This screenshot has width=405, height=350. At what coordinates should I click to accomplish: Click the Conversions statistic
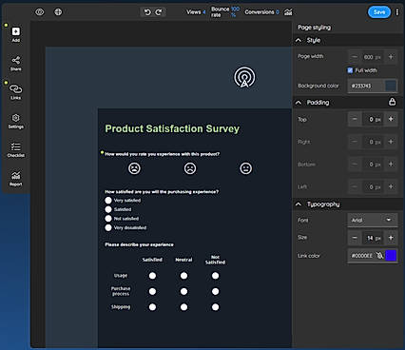pyautogui.click(x=261, y=12)
